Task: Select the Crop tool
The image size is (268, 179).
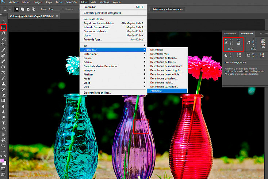Action: point(3,44)
